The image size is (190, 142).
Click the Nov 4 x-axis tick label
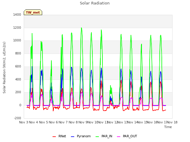(x=34, y=122)
